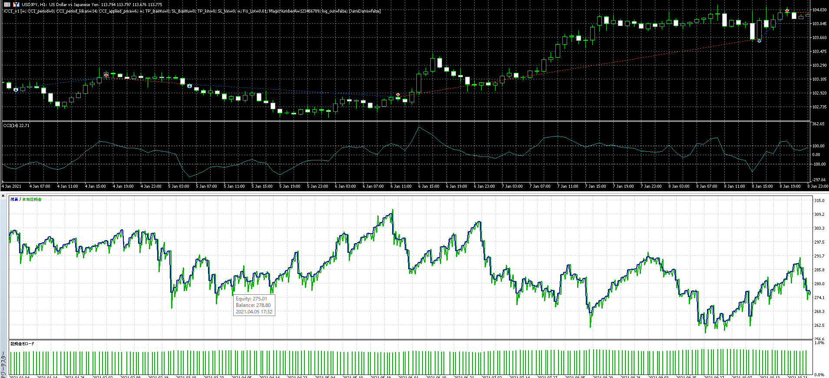This screenshot has width=829, height=378.
Task: Click the -297.66 CCI scale label
Action: pos(819,179)
